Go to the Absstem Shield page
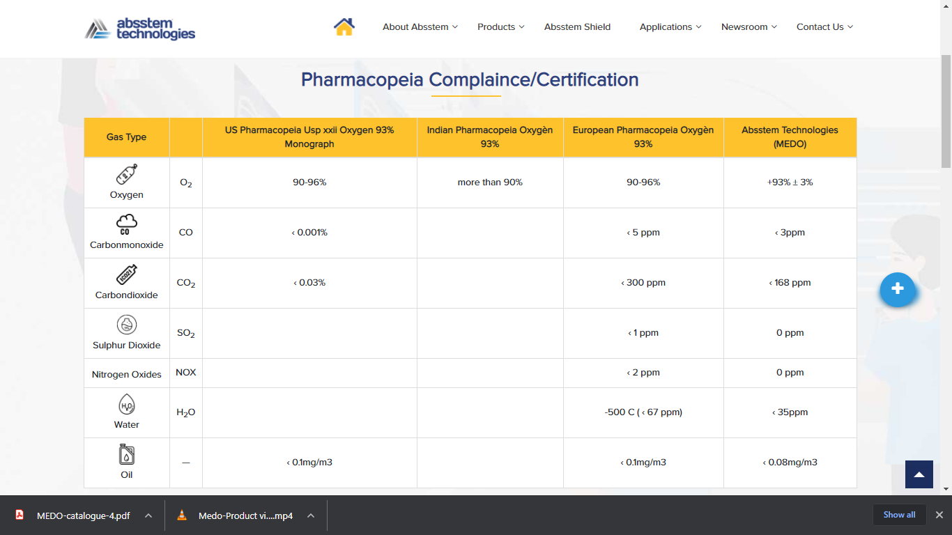Viewport: 952px width, 535px height. (577, 26)
